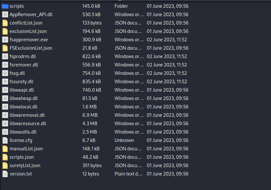Click the fssurety.dll file name
271x190 pixels.
pyautogui.click(x=21, y=82)
